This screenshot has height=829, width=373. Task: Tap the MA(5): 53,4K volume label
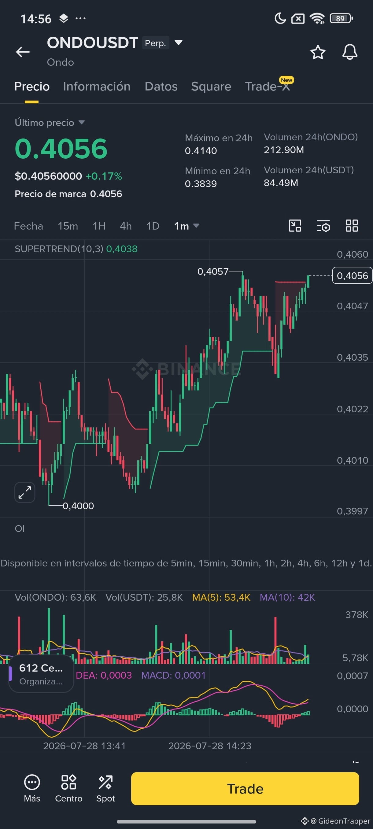point(221,597)
